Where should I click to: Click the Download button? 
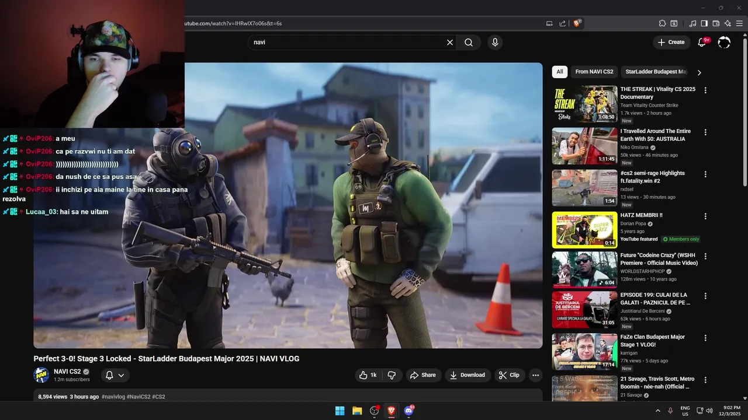pos(467,375)
